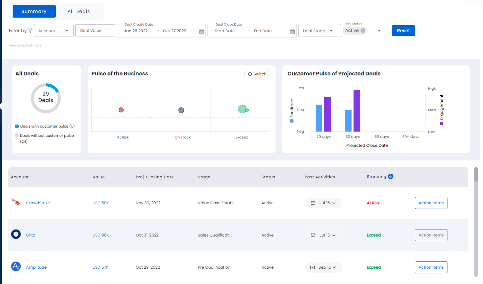Click the Amplitude logo icon
Viewport: 483px width, 284px height.
16,266
